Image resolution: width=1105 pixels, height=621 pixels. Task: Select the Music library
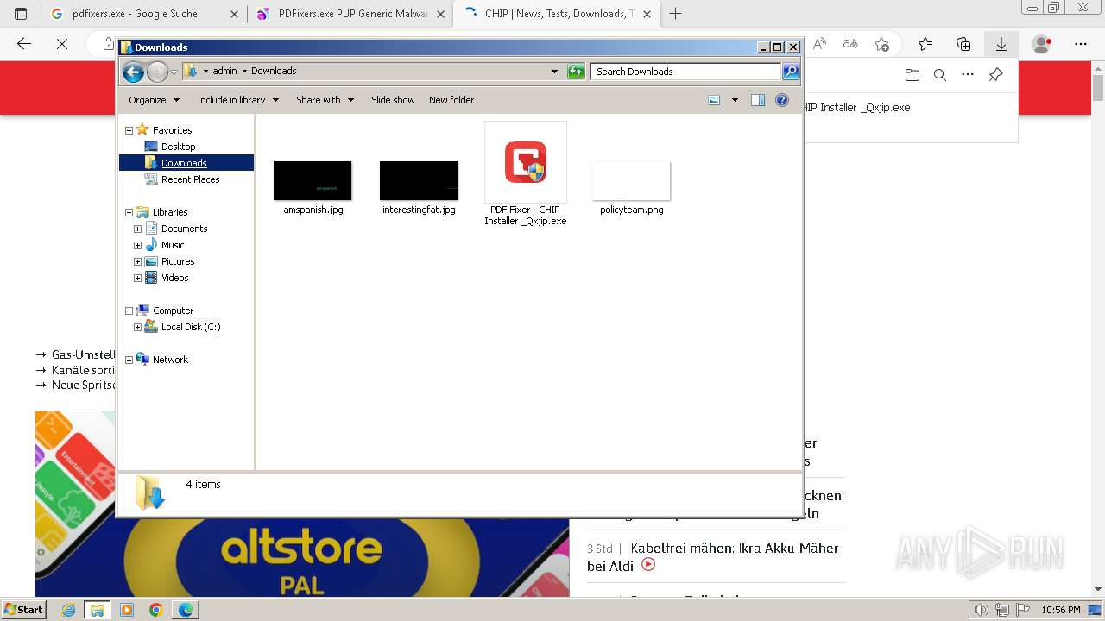tap(173, 245)
